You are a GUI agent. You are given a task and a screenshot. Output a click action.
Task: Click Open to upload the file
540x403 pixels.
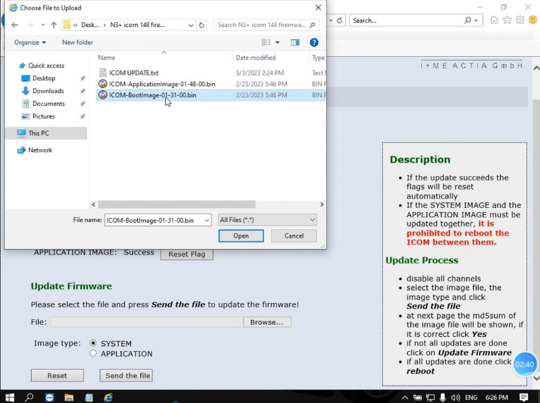241,236
